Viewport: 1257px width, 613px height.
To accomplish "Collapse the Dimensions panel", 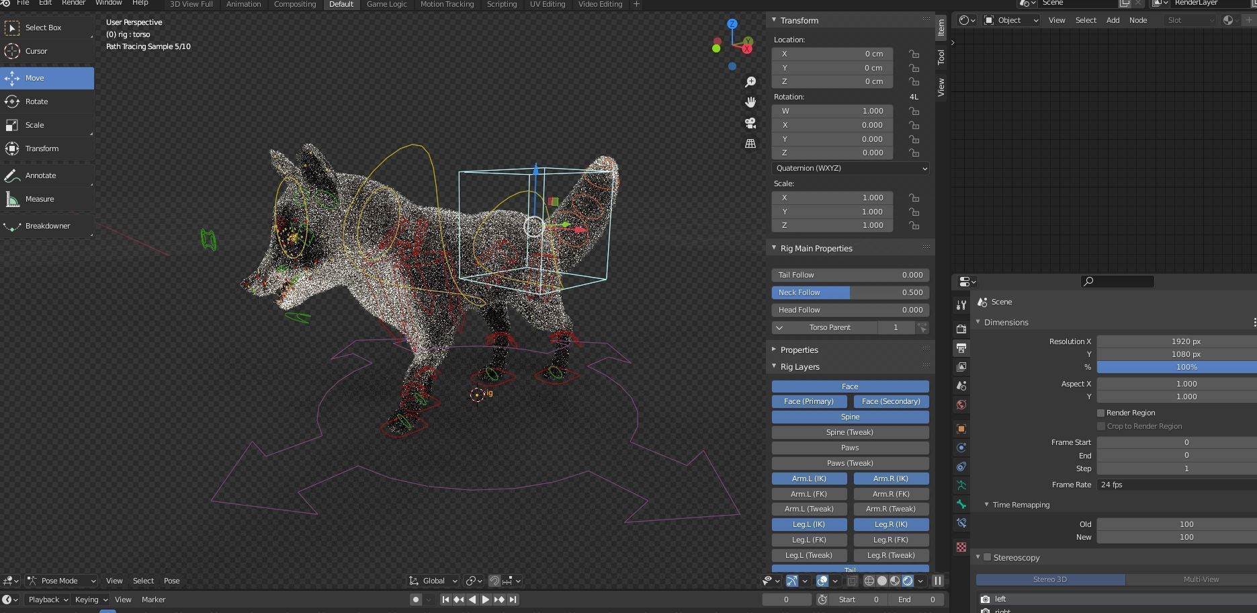I will pos(1006,323).
